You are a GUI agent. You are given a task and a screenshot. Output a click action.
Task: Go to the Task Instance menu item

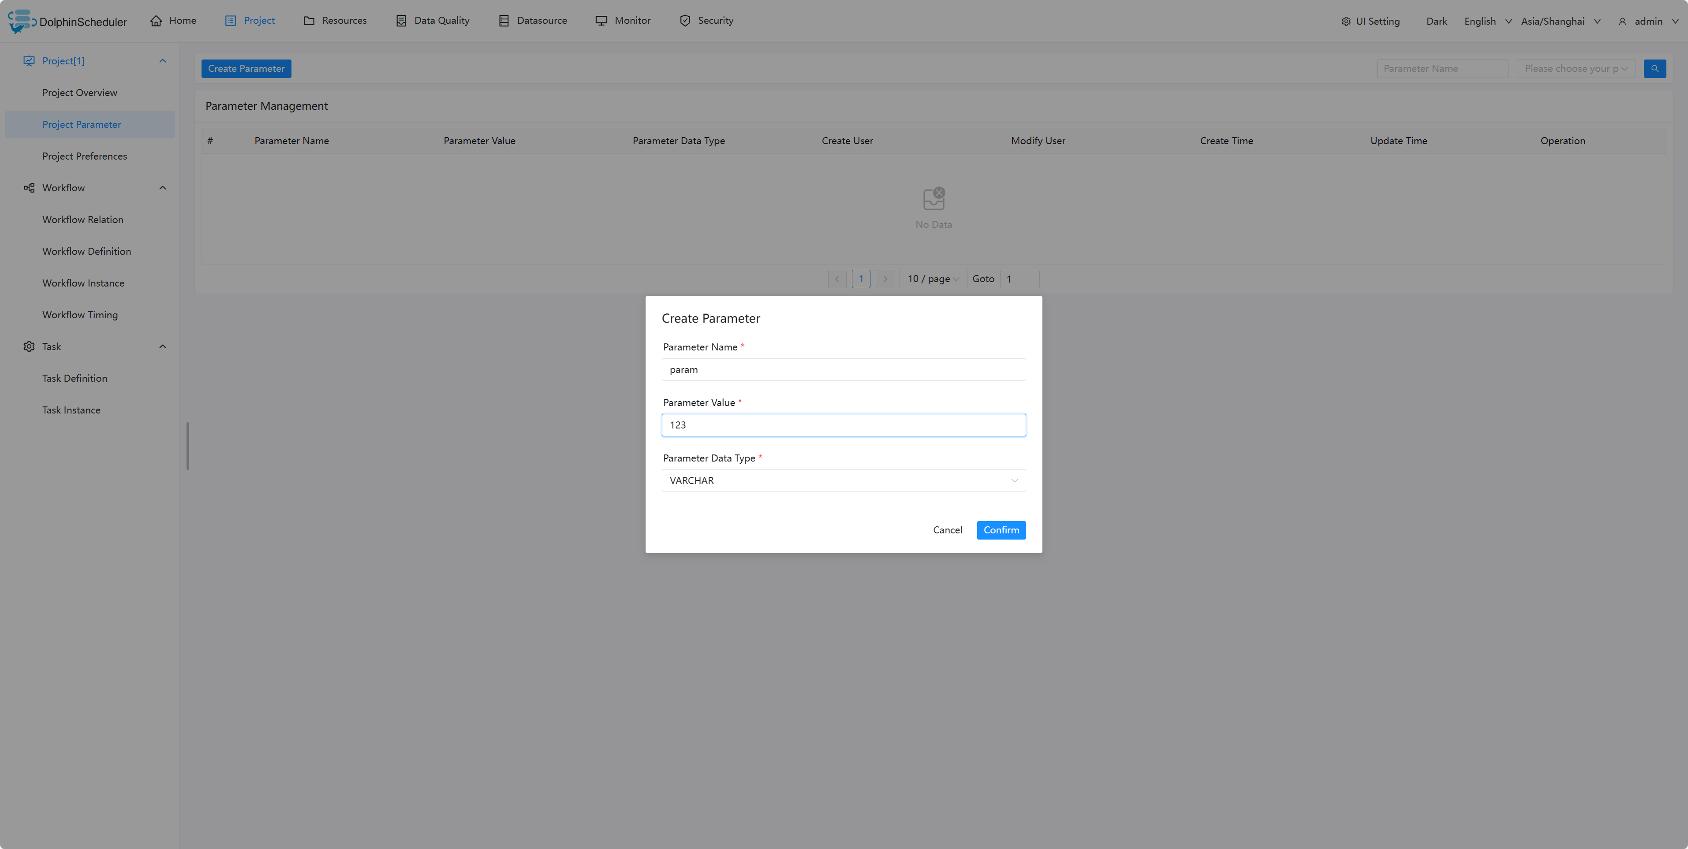(71, 410)
